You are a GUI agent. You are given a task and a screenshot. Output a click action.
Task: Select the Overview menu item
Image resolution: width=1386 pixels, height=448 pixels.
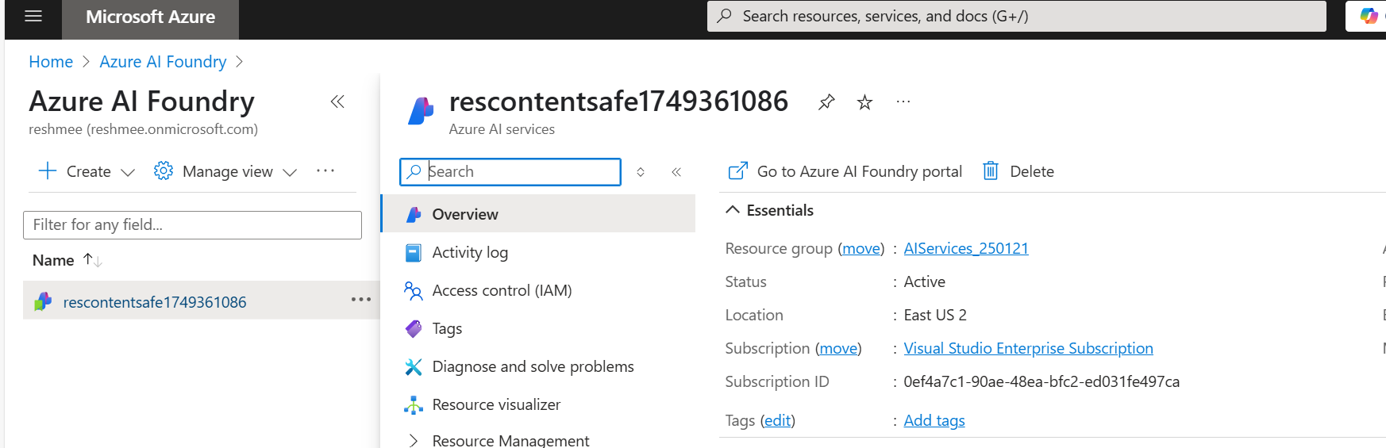[x=538, y=214]
